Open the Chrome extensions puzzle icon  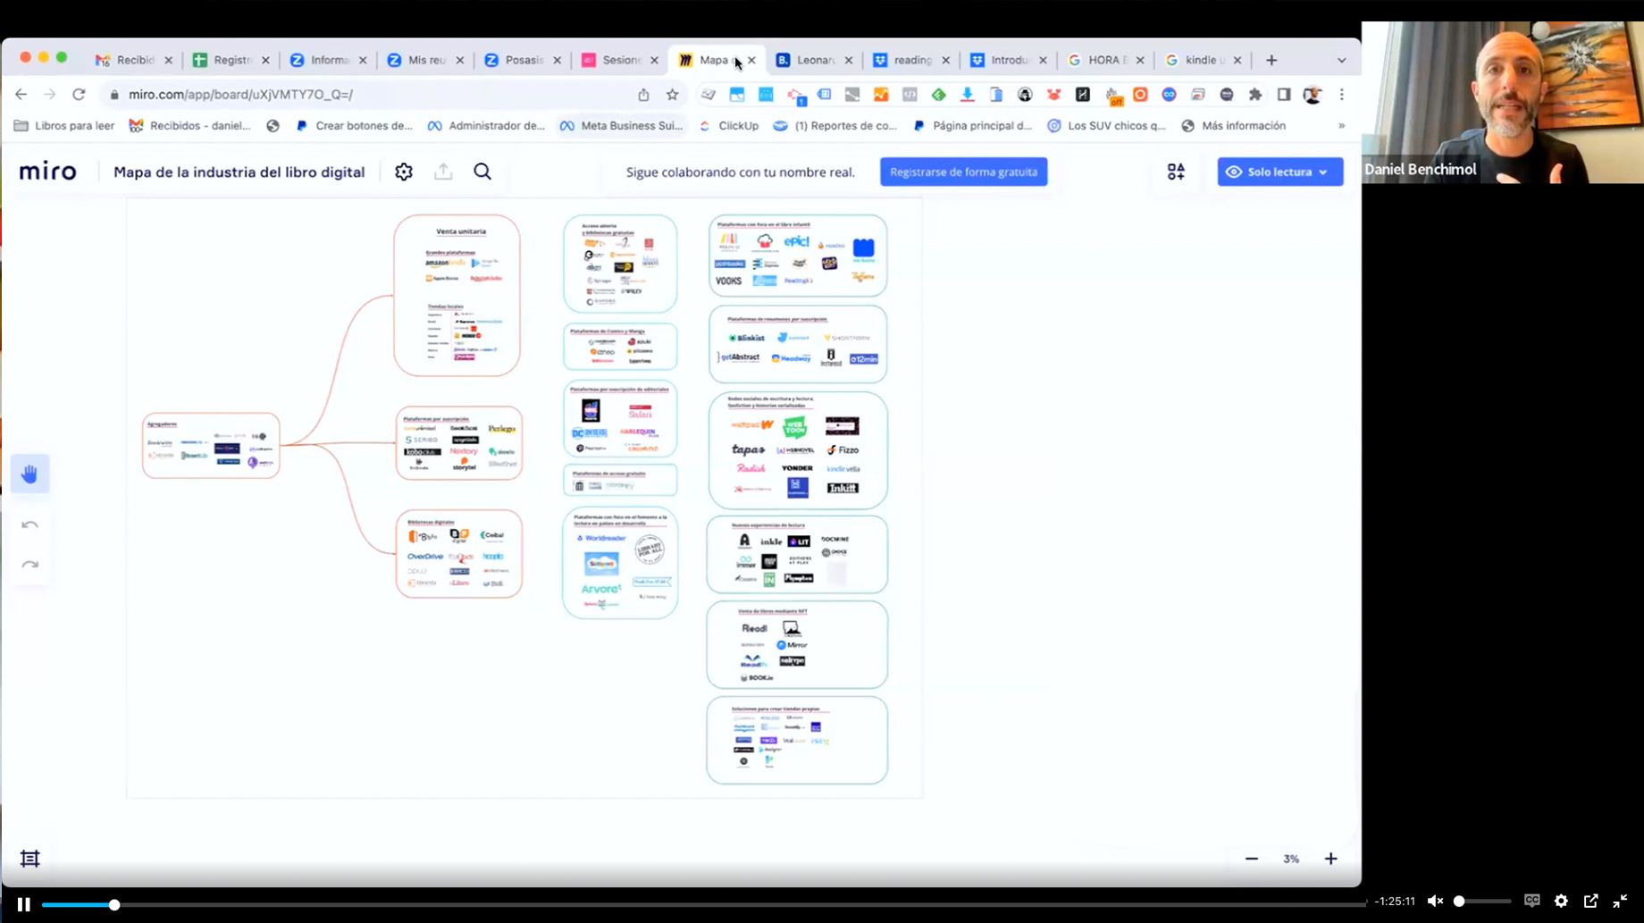coord(1254,94)
